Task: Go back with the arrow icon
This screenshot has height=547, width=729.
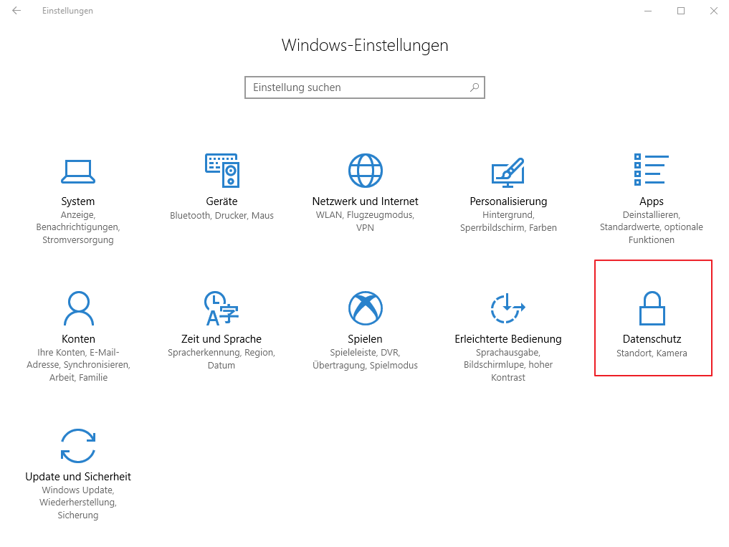Action: coord(16,11)
